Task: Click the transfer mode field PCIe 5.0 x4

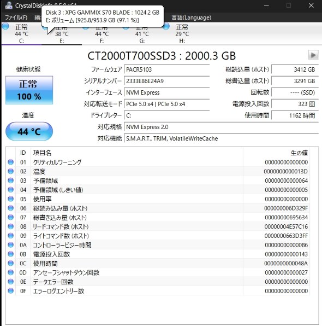Action: coord(166,104)
